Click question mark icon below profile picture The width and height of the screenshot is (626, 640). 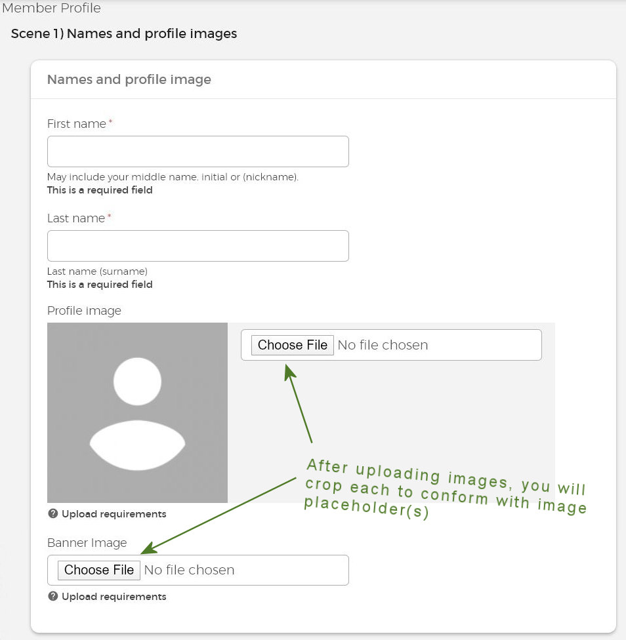pos(53,513)
